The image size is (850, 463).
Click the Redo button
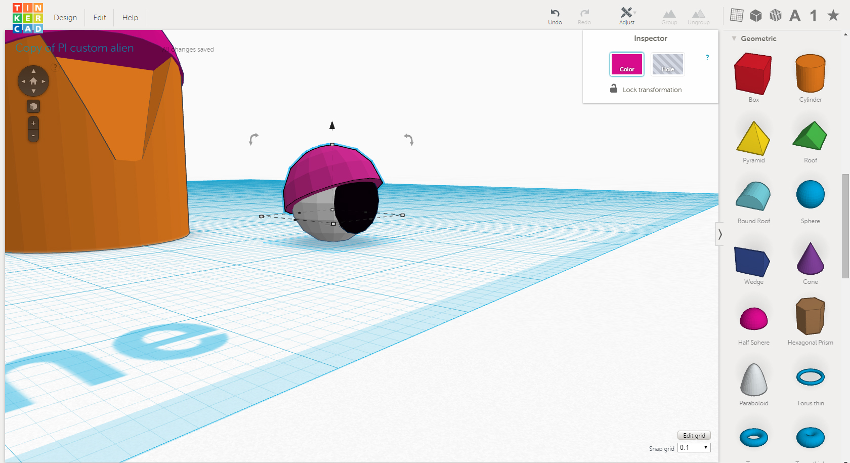[x=584, y=17]
